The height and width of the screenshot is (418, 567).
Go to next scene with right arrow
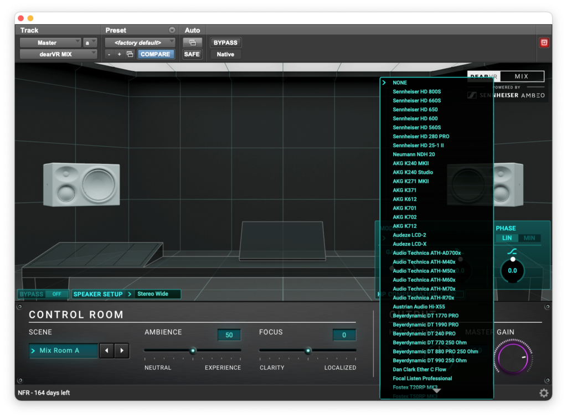[x=122, y=350]
